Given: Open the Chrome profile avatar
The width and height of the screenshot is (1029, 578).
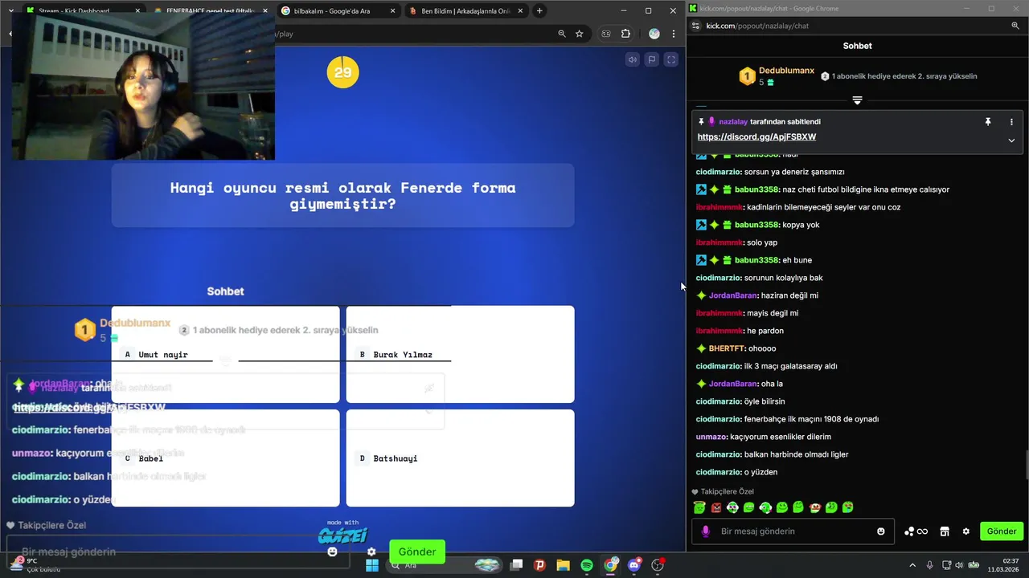Looking at the screenshot, I should [x=654, y=34].
